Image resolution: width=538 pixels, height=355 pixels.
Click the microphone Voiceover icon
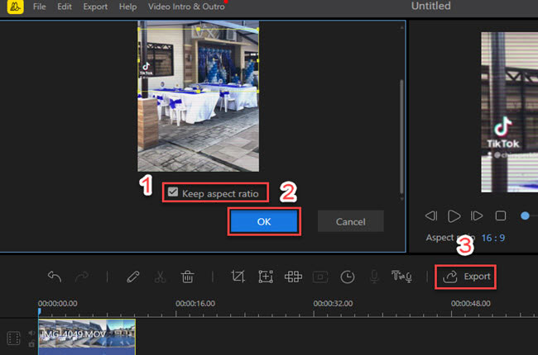click(x=374, y=277)
